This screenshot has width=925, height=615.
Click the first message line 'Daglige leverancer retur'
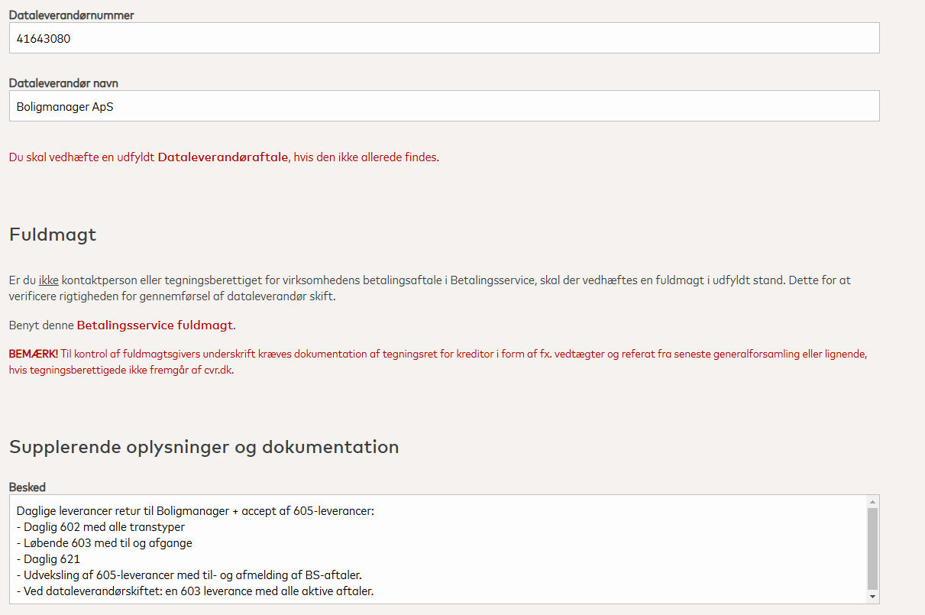(x=195, y=511)
